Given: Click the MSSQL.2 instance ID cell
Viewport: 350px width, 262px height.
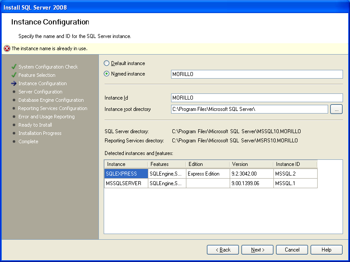Looking at the screenshot, I should (x=295, y=174).
